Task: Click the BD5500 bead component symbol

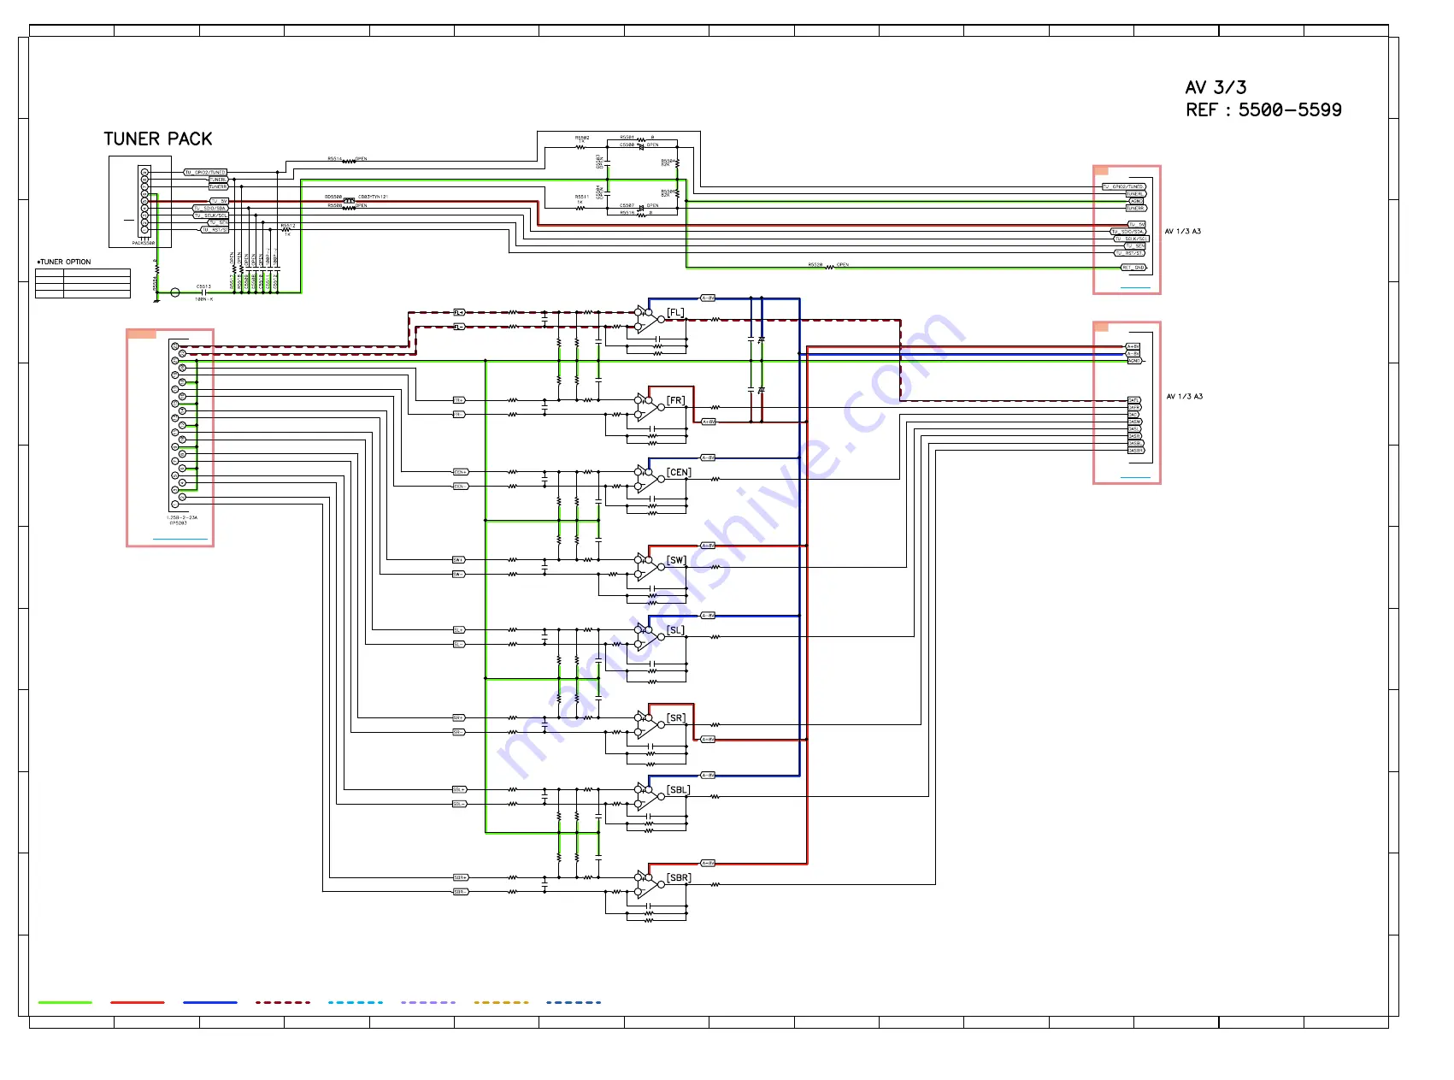Action: 349,200
